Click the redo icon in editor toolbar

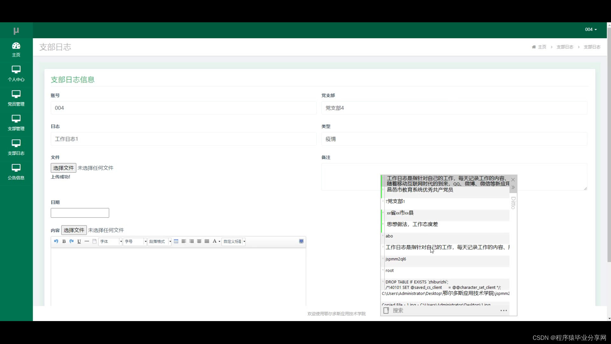point(72,241)
